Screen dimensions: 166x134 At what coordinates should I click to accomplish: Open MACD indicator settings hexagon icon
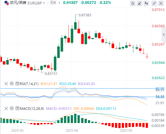pyautogui.click(x=12, y=108)
